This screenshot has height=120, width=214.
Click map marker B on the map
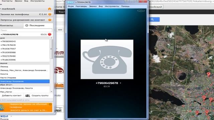[x=197, y=113]
